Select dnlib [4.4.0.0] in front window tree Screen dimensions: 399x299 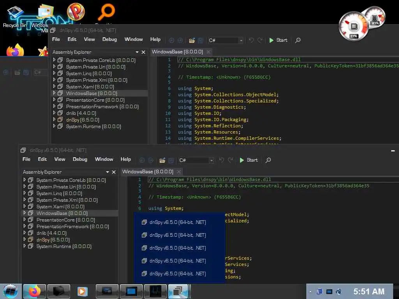coord(52,233)
